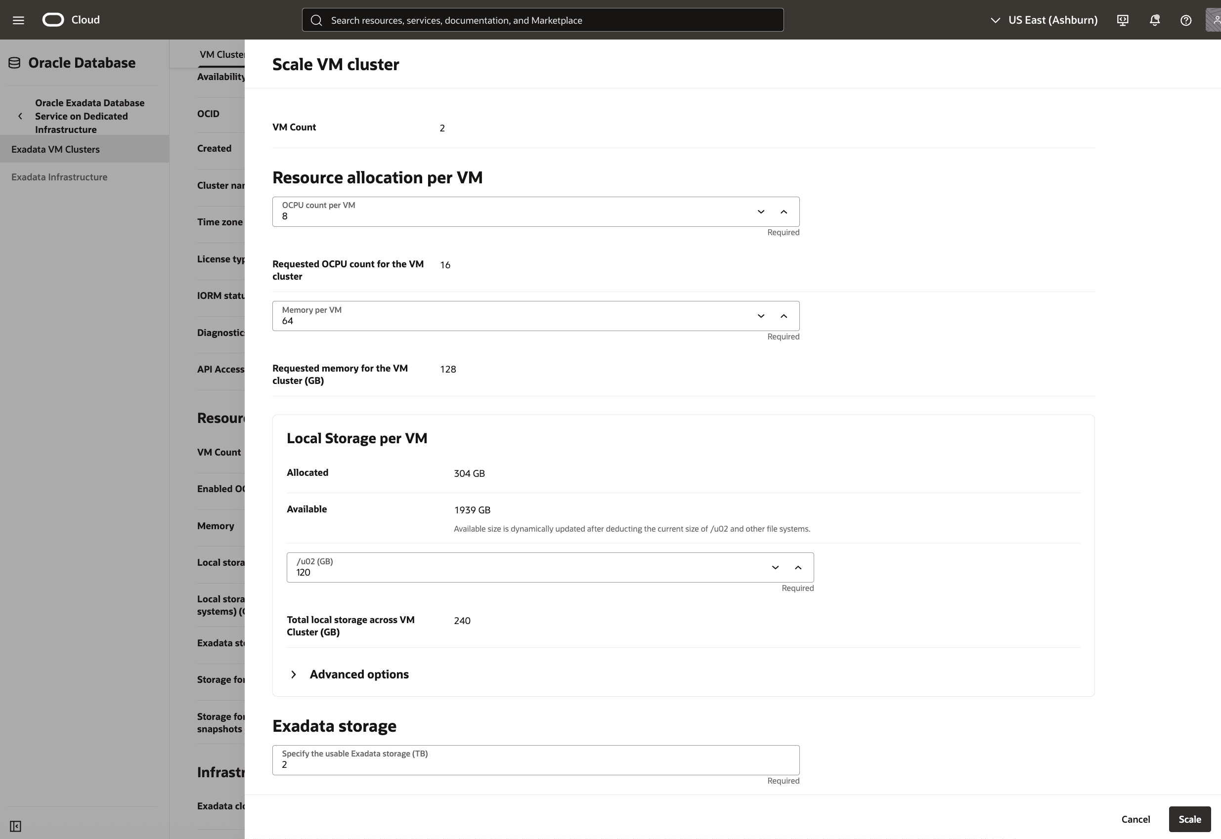Increase /u02 (GB) value with up arrow
Screen dimensions: 1221x839
798,567
